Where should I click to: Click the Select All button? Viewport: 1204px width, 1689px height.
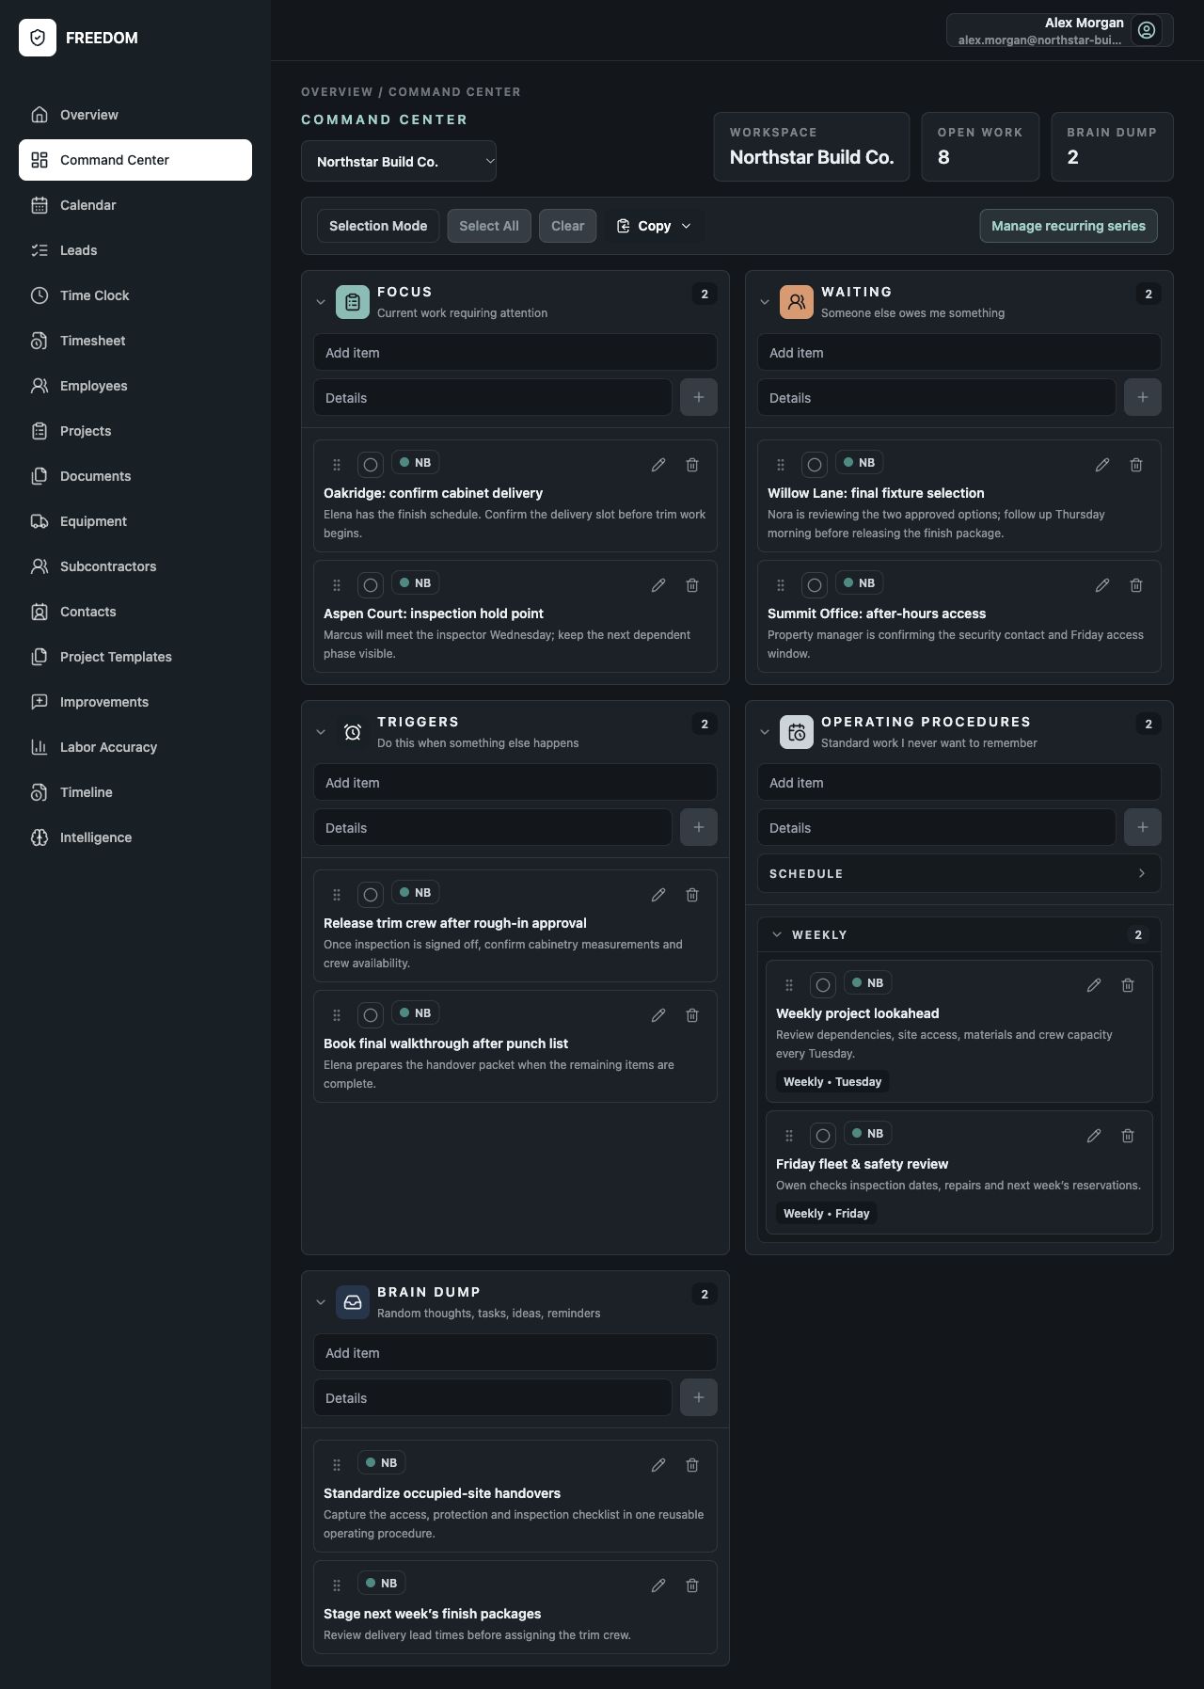tap(489, 226)
